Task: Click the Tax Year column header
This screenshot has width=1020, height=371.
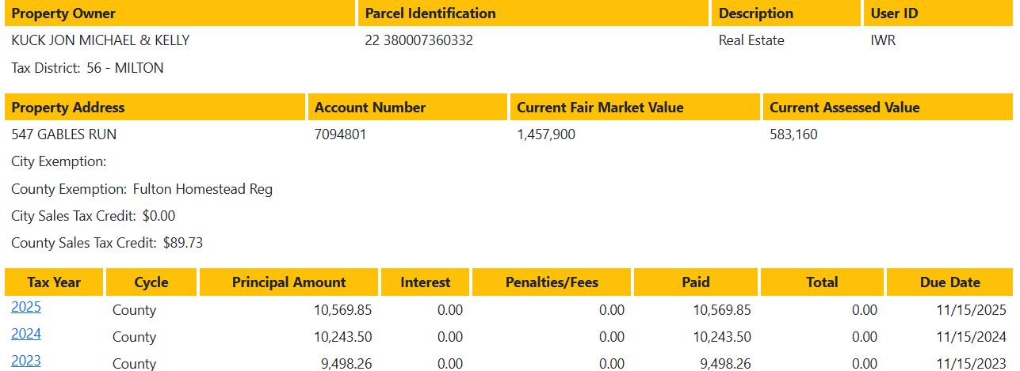Action: click(54, 282)
